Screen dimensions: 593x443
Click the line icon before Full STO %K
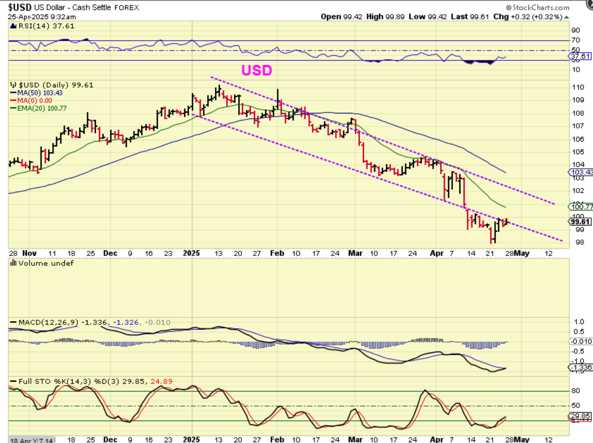(13, 381)
